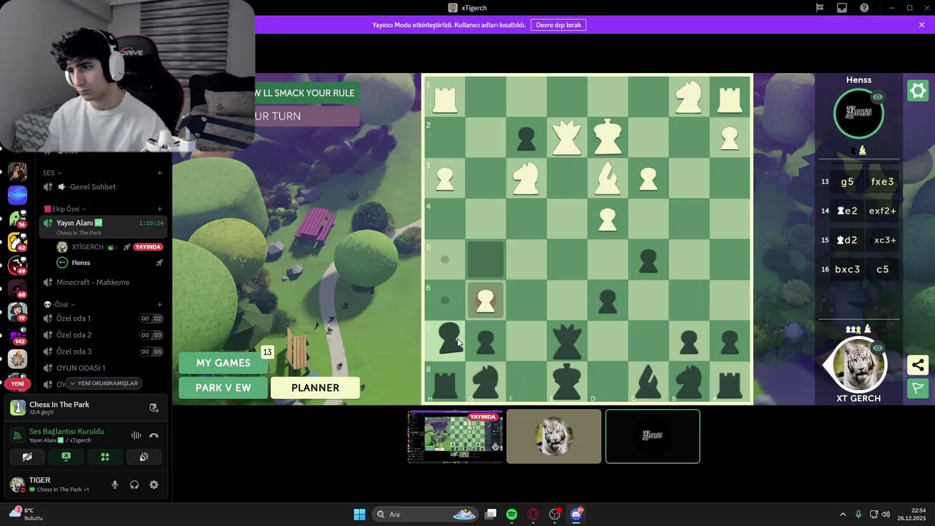
Task: Toggle noise suppression waveform icon
Action: [136, 435]
